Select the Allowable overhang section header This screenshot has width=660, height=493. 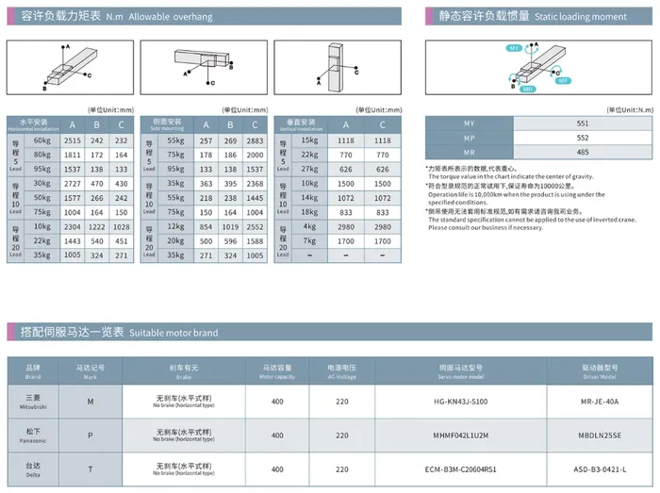[205, 16]
